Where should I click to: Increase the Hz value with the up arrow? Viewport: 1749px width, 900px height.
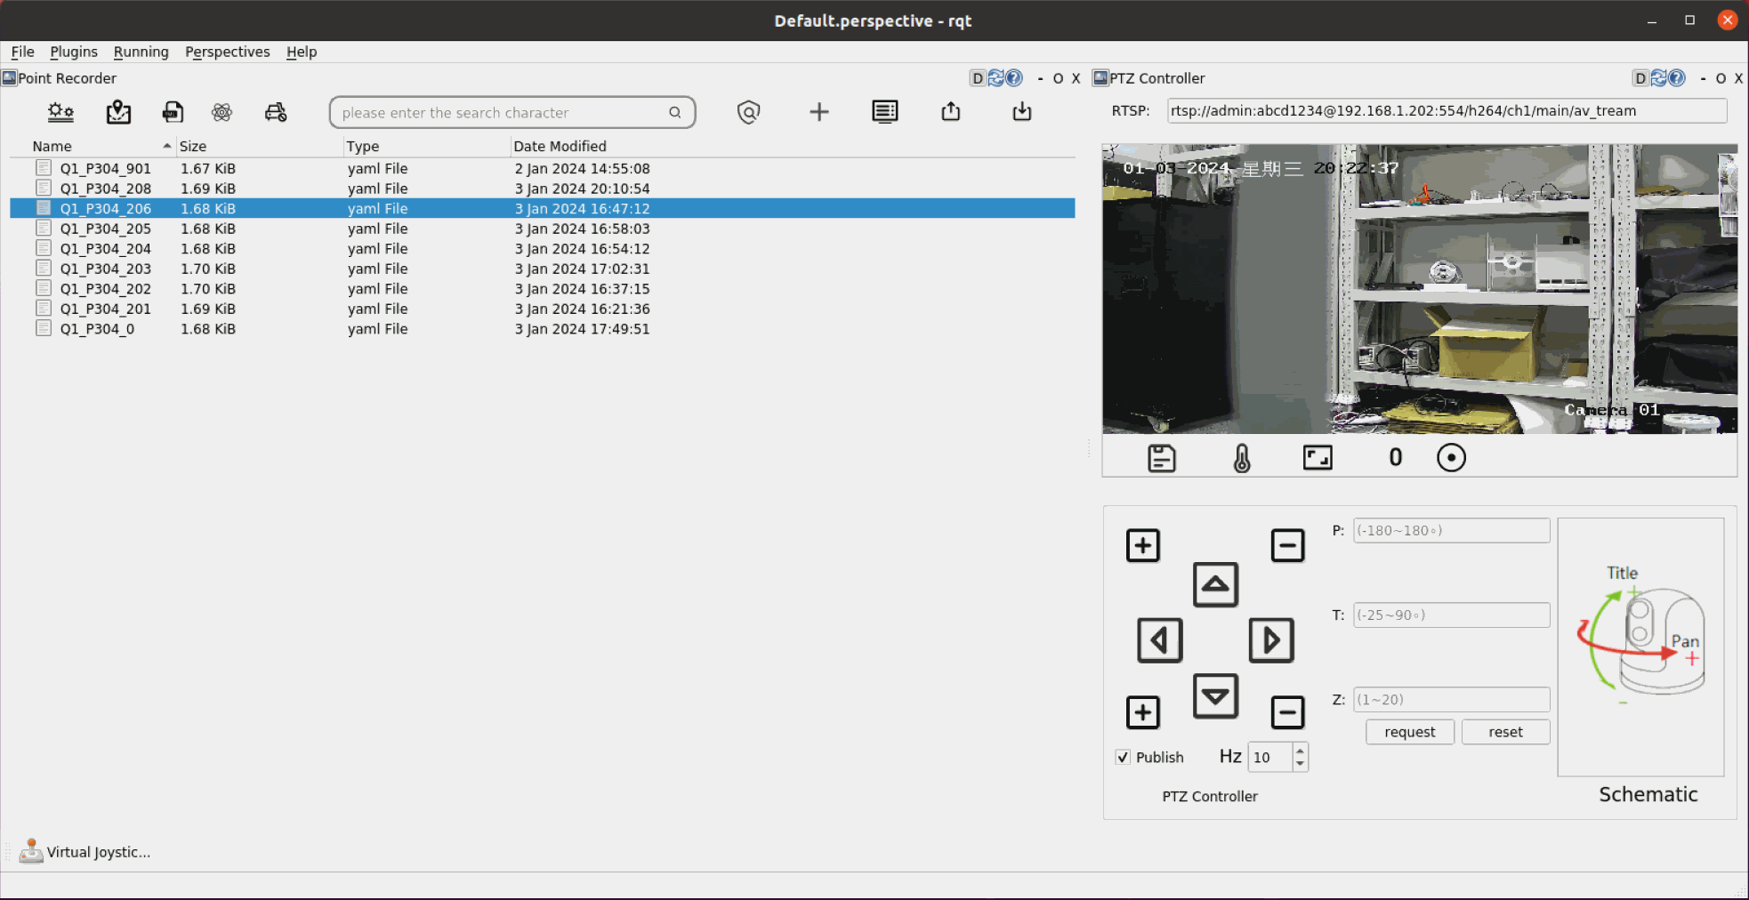[x=1301, y=751]
